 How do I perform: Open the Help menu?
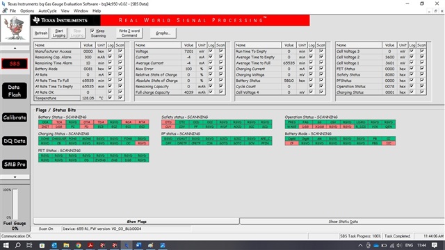tap(97, 11)
